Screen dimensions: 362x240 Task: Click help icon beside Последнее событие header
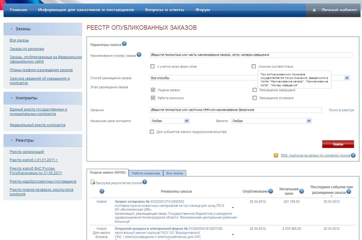pos(348,192)
